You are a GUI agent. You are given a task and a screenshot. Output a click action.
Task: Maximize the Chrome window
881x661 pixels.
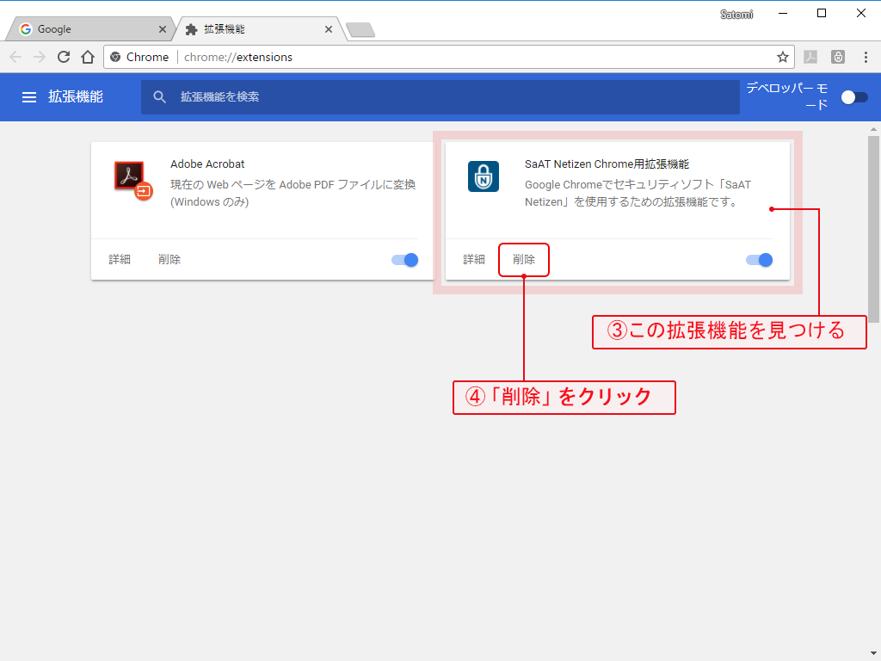tap(822, 14)
